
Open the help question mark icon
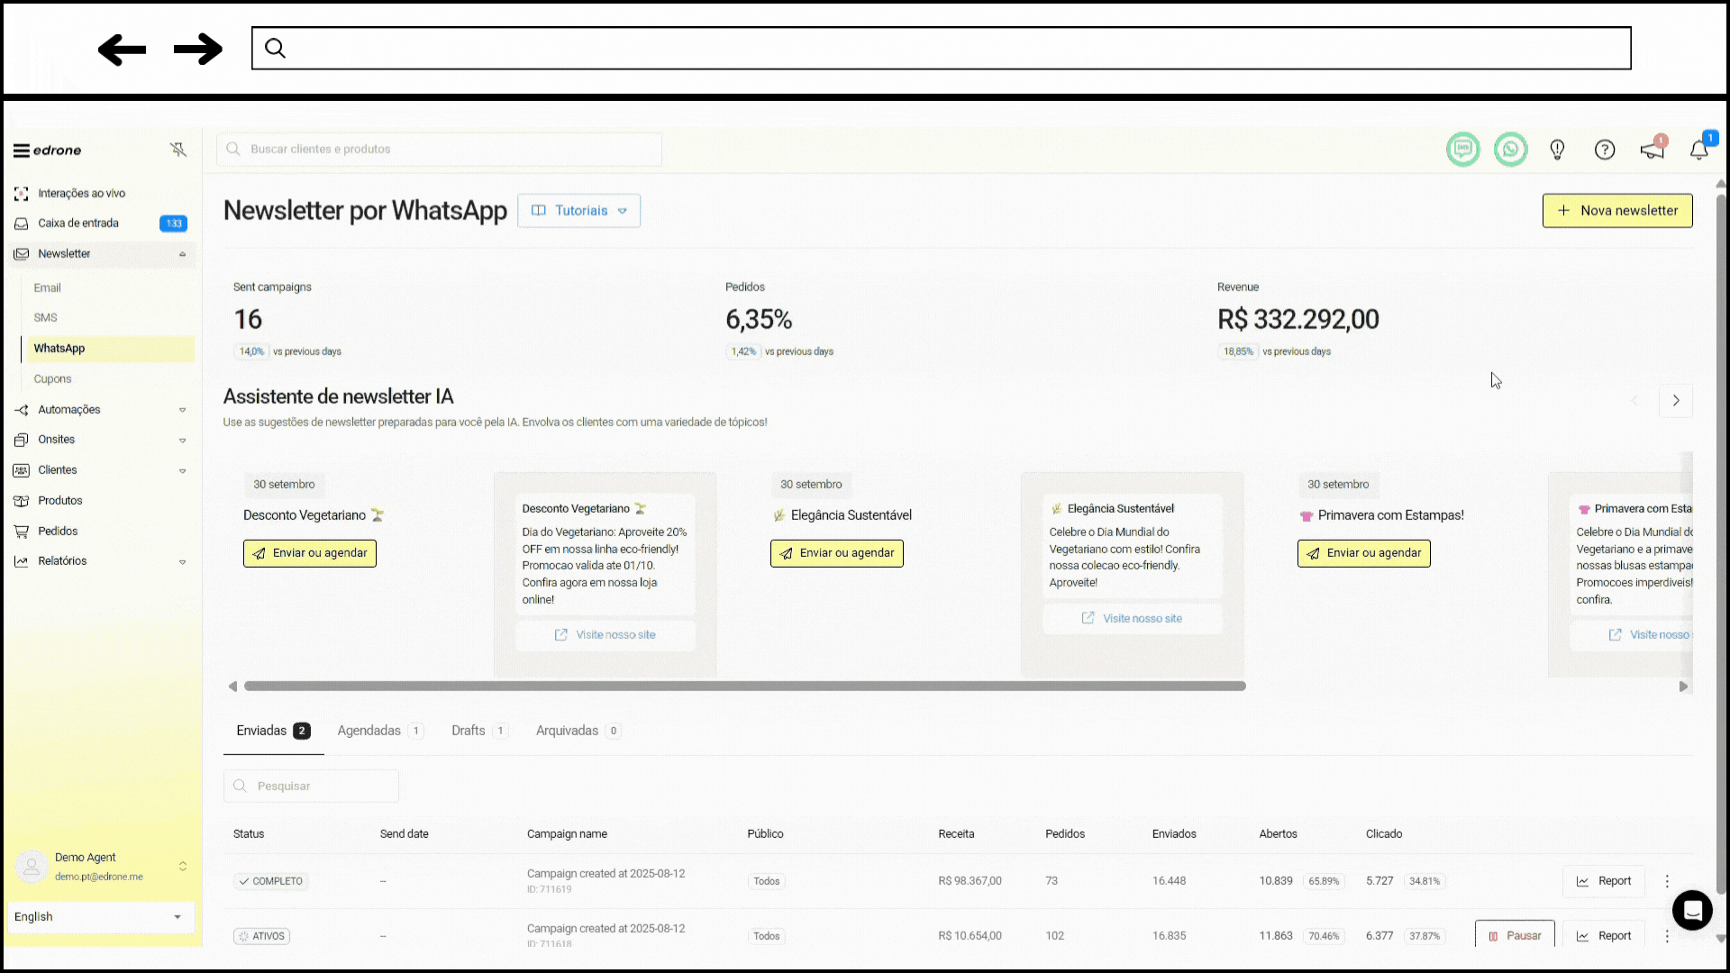[1604, 150]
